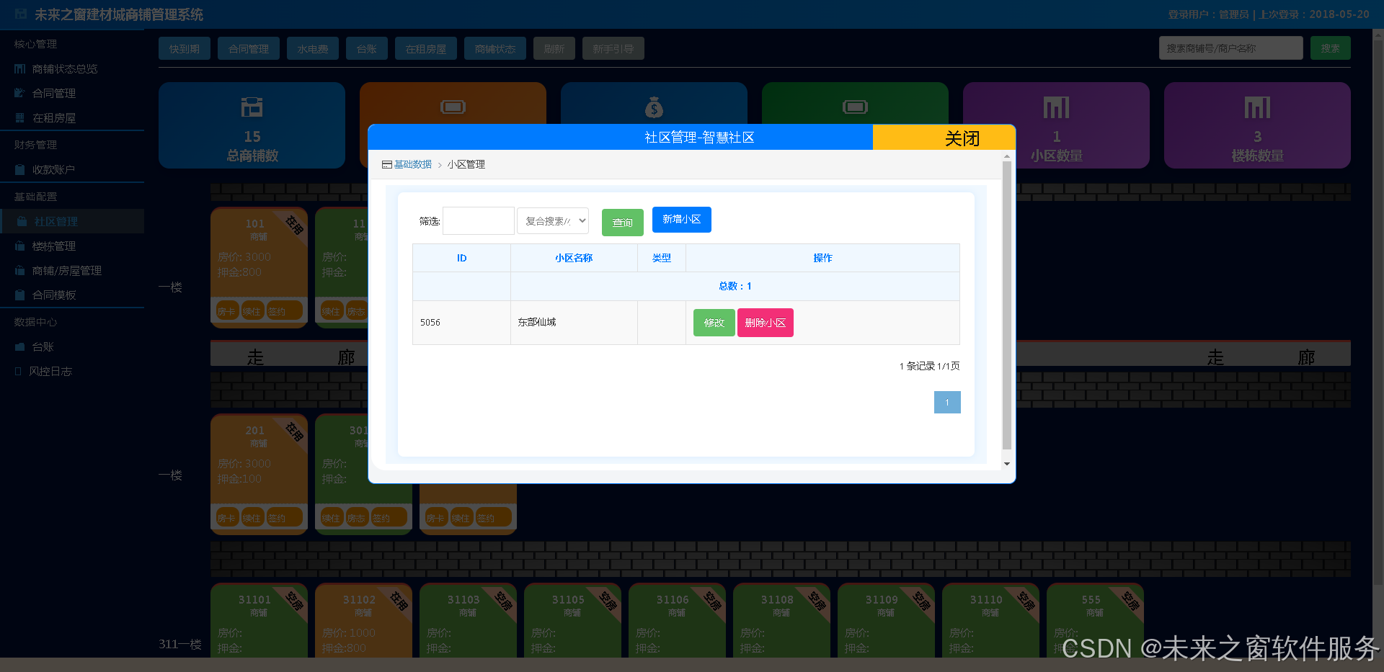Click 房卡 on room 101 card
This screenshot has height=672, width=1384.
pos(227,312)
